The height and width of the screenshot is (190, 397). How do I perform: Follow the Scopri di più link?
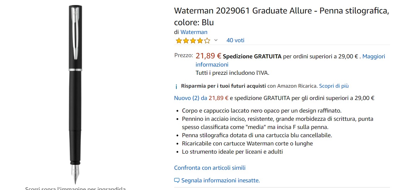[334, 86]
